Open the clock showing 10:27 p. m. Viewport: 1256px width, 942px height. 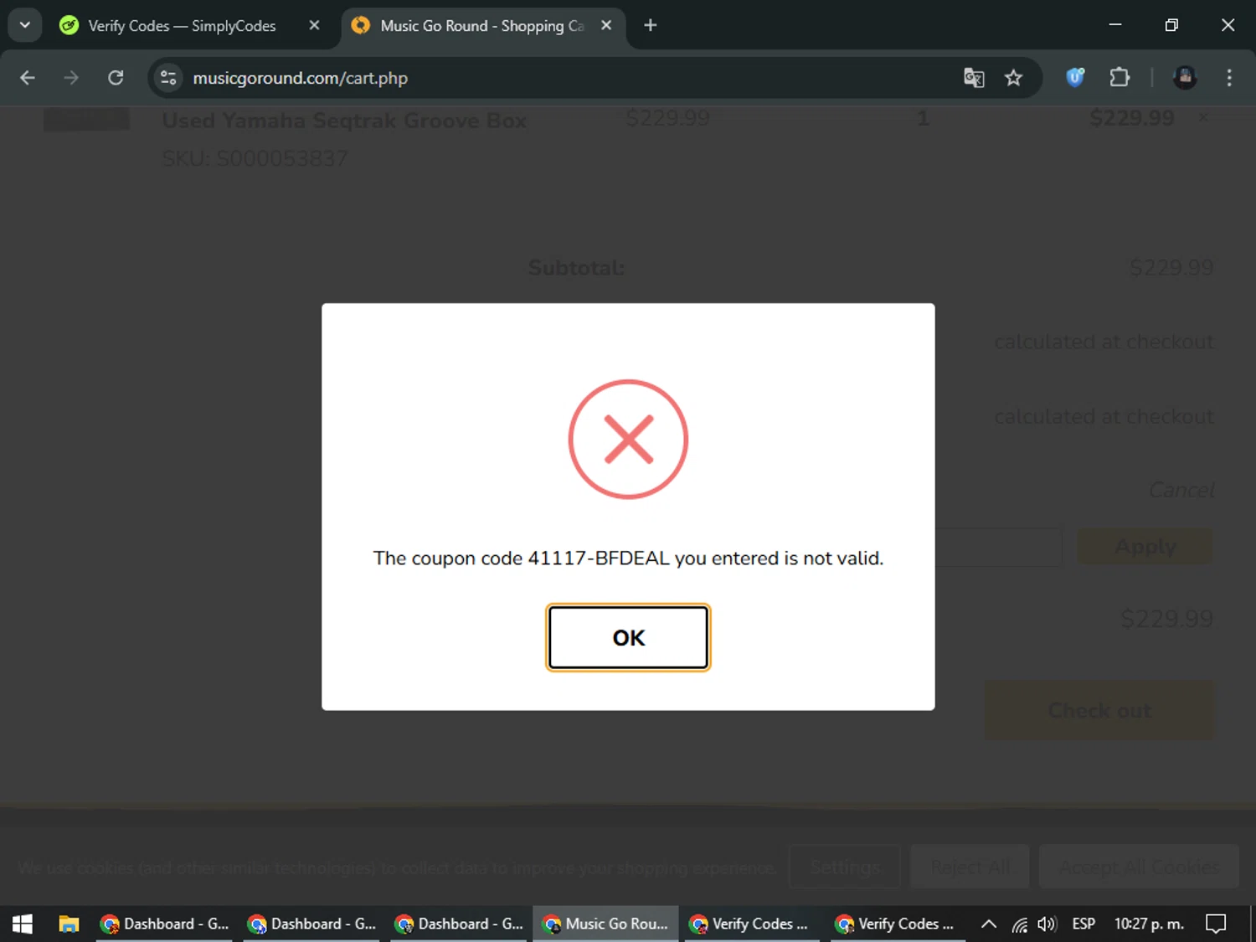(x=1149, y=924)
